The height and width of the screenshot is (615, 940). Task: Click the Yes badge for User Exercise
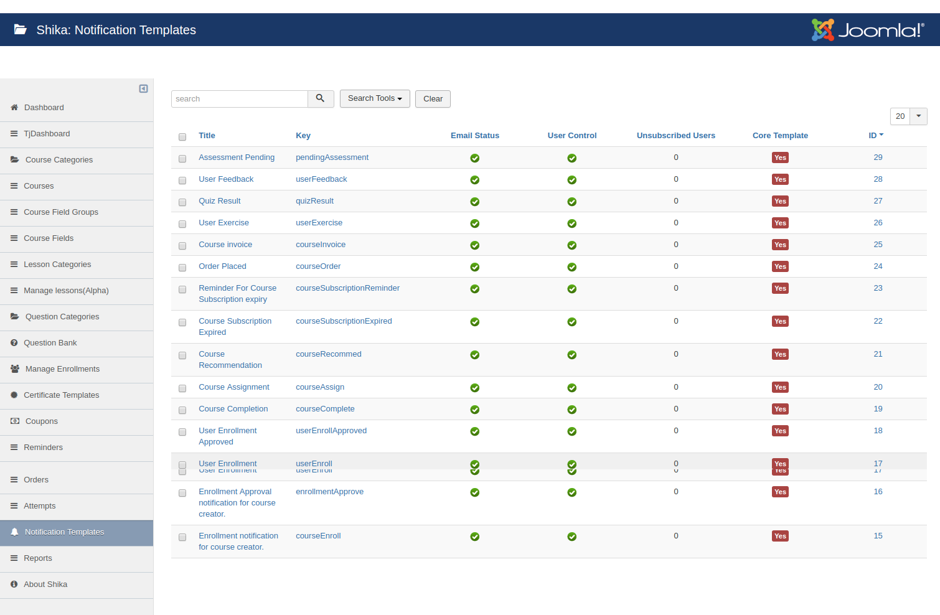[780, 223]
